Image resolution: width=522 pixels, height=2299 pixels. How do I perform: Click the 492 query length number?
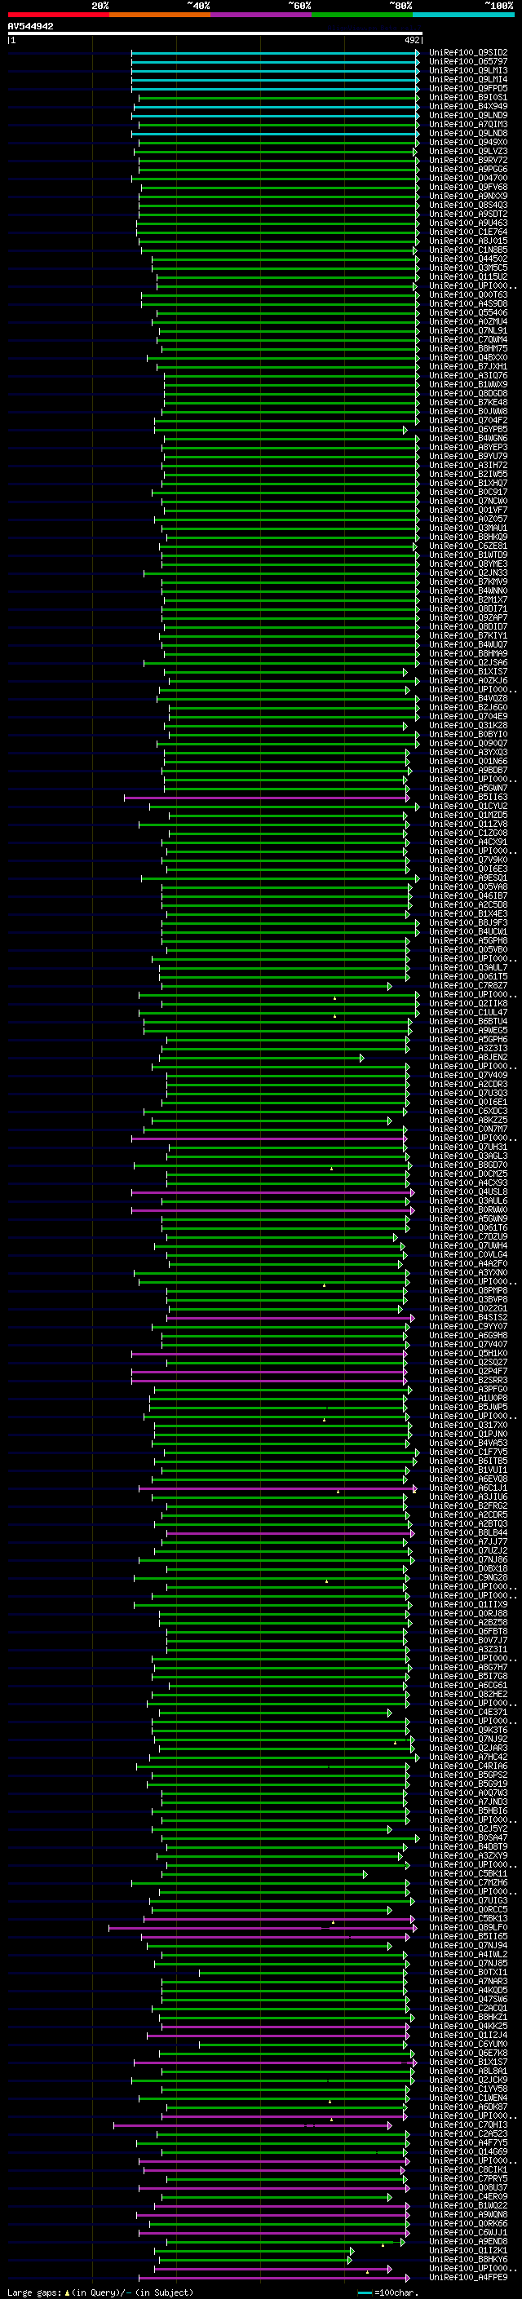pos(412,40)
